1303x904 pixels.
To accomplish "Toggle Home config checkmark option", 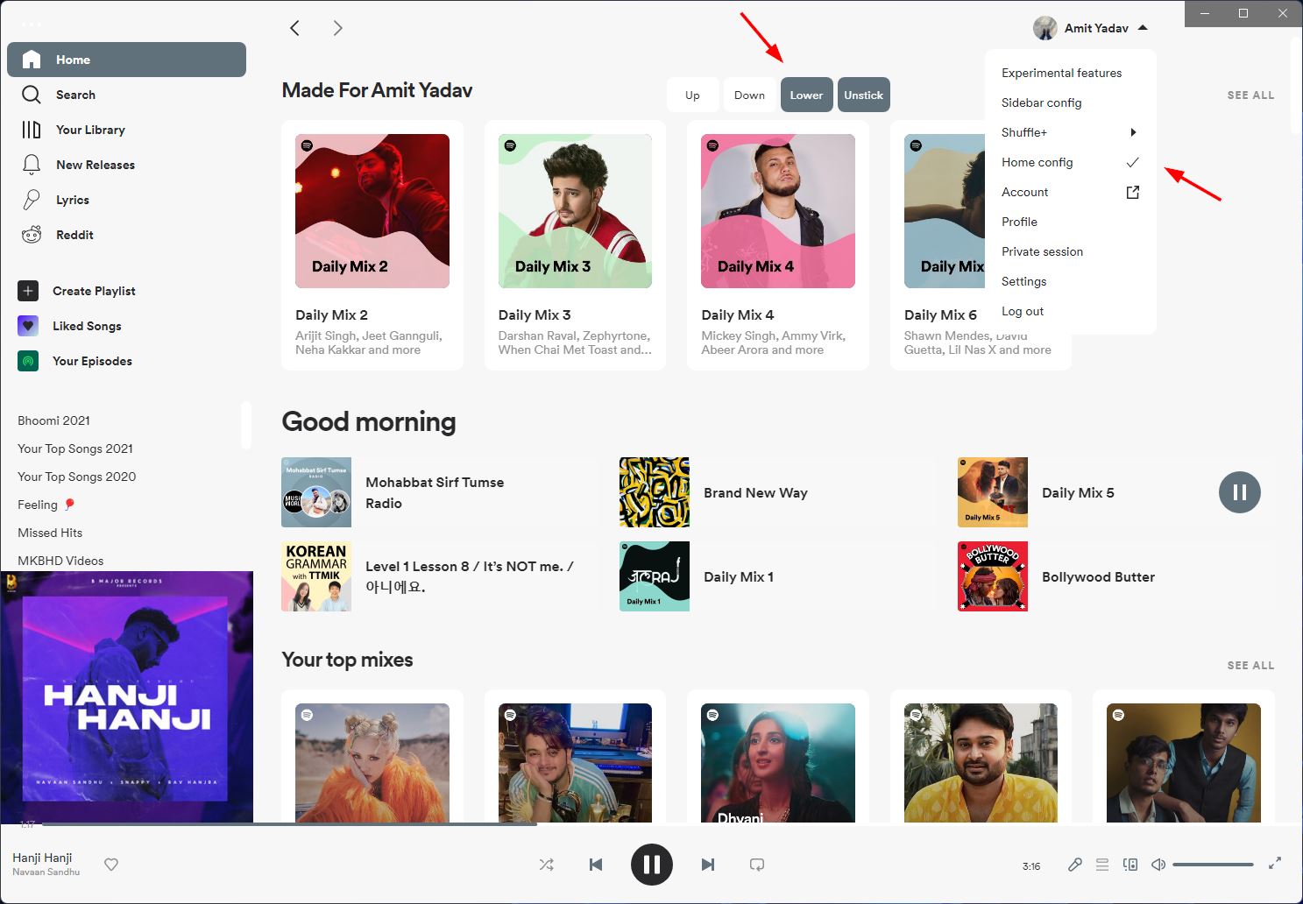I will (x=1071, y=162).
